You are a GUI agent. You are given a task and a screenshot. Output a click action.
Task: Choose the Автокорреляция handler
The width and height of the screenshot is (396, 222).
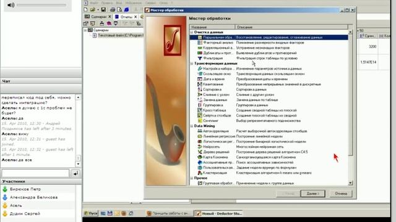coord(269,131)
